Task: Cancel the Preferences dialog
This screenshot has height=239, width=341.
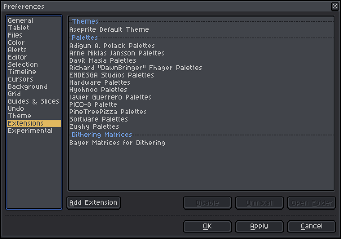Action: tap(311, 226)
